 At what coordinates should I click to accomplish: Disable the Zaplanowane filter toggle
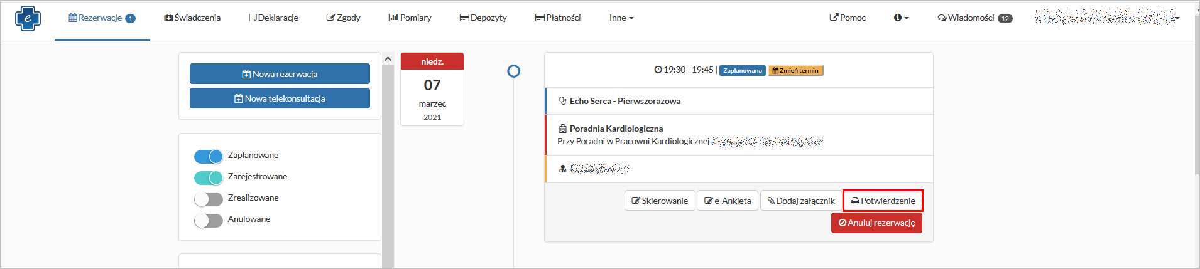208,156
